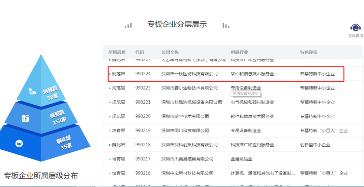
Task: Select 深圳市杰美晟模具有限公司 row
Action: [187, 159]
